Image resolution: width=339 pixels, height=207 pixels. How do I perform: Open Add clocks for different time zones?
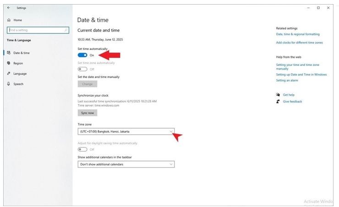(x=299, y=43)
